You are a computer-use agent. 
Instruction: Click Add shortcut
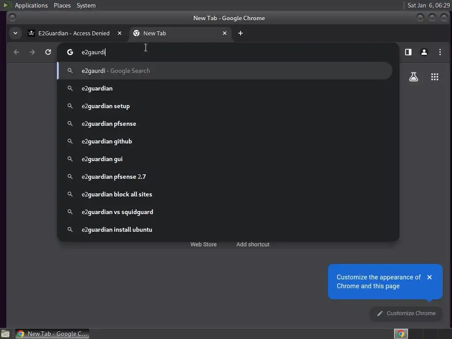(253, 244)
